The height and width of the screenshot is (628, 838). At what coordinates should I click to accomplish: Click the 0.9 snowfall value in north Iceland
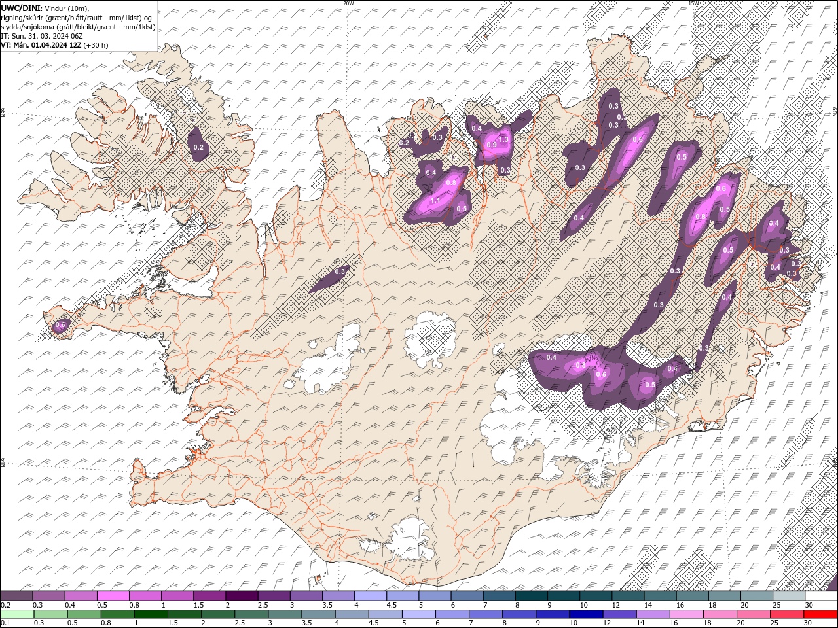(x=492, y=145)
